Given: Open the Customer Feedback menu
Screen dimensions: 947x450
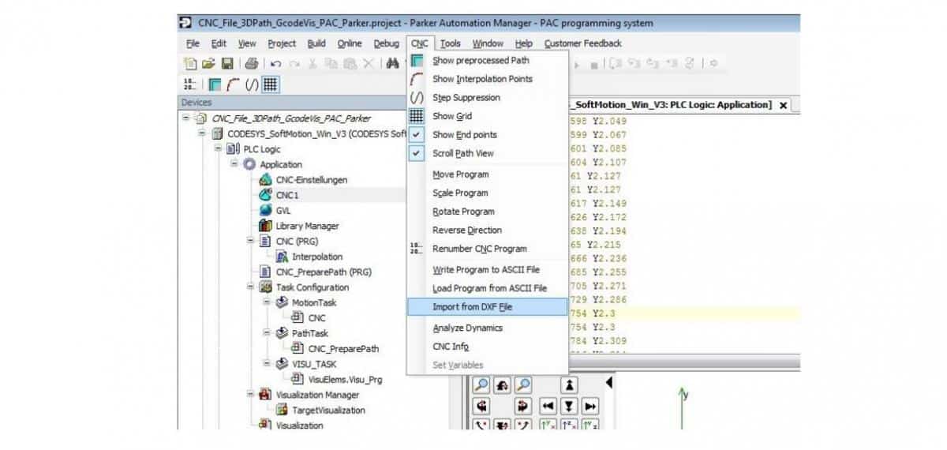Looking at the screenshot, I should coord(582,43).
